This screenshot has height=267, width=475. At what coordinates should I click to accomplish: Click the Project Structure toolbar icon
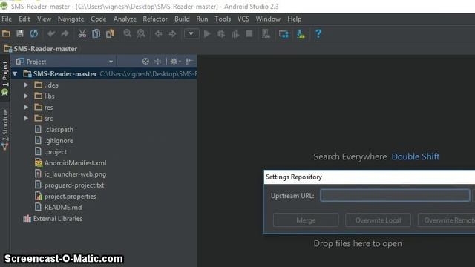click(x=284, y=33)
